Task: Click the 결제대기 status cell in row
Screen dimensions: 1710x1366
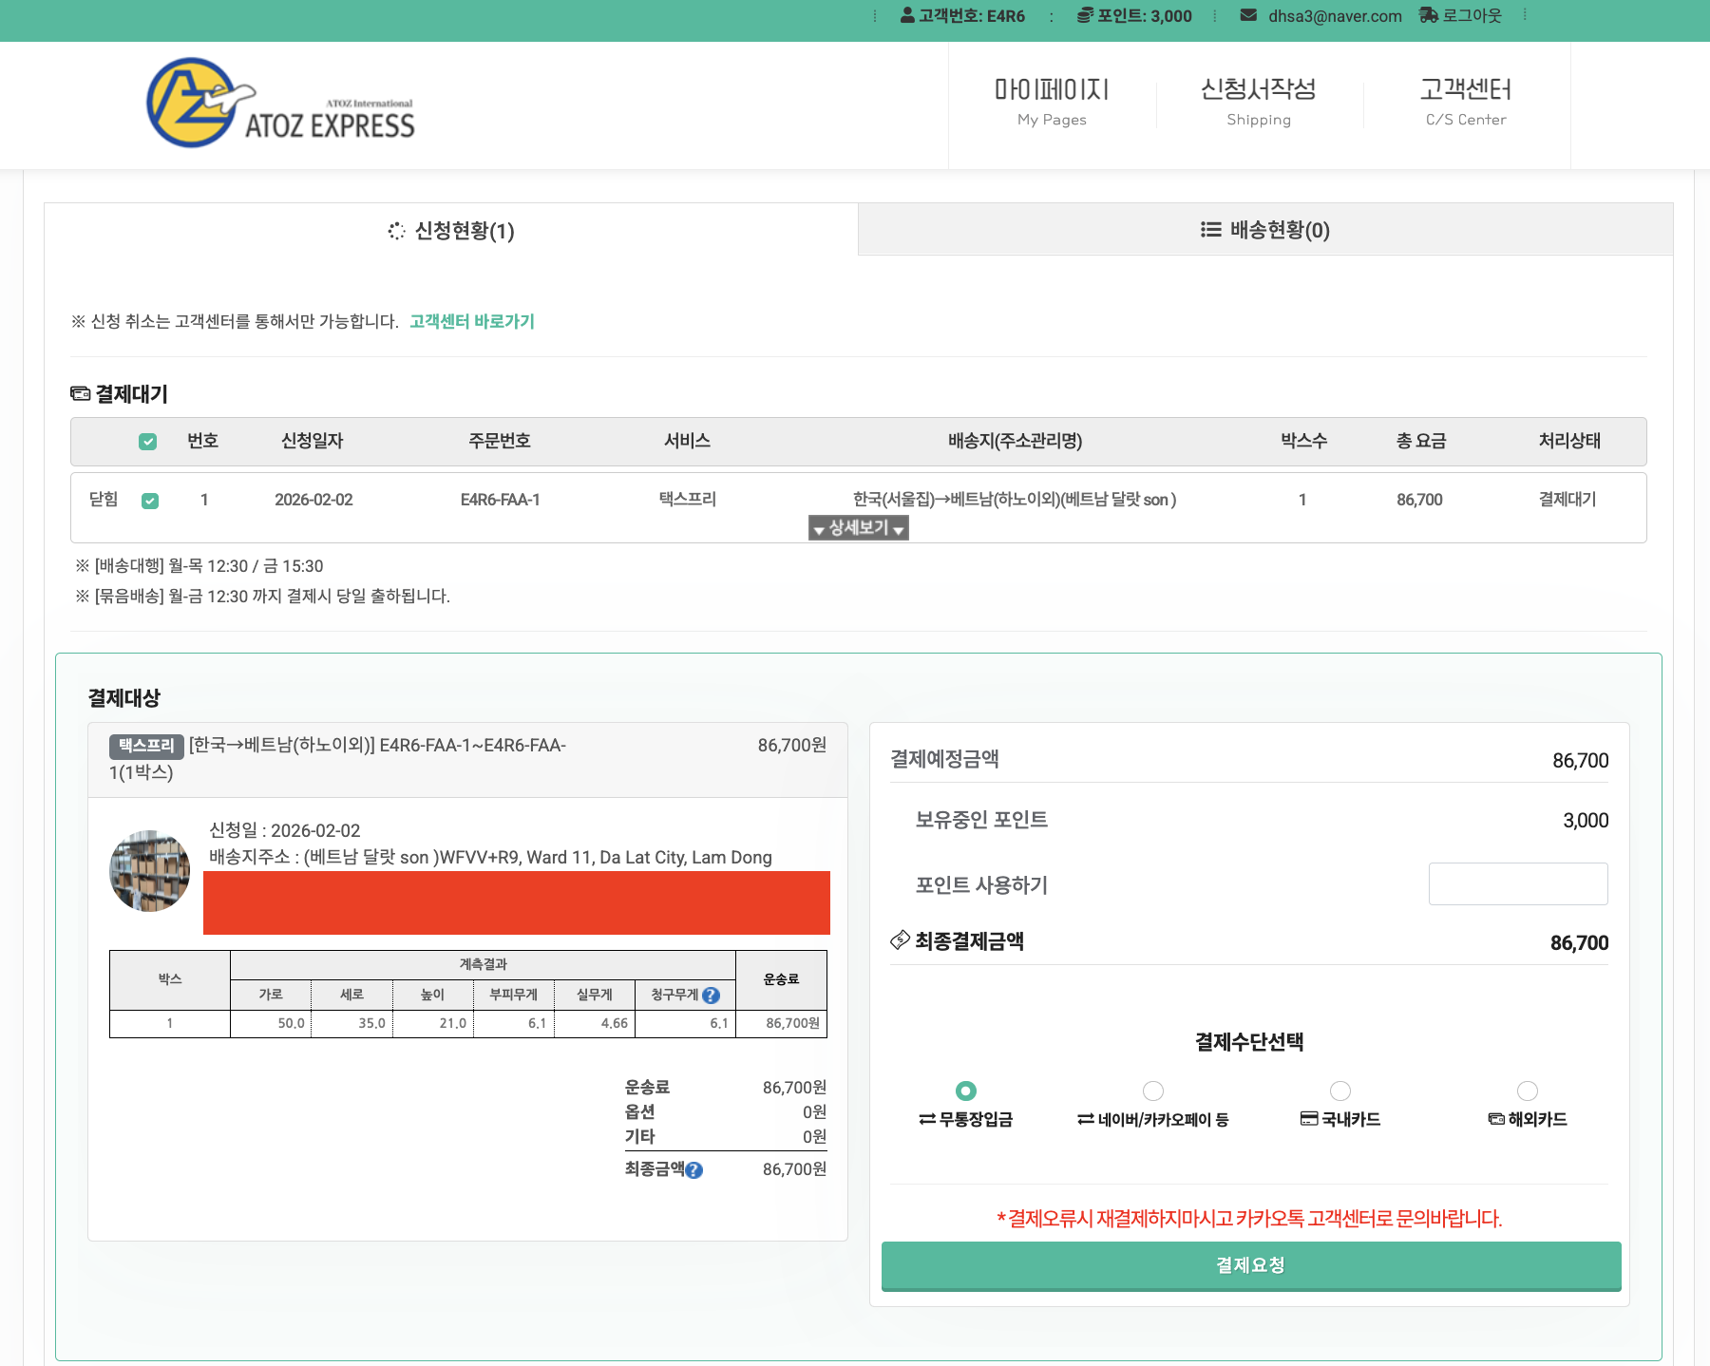Action: (1567, 500)
